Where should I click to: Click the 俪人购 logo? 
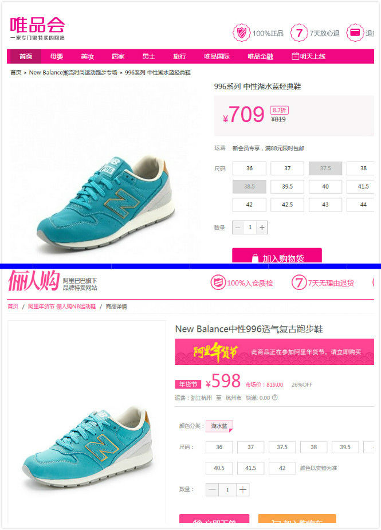click(34, 281)
